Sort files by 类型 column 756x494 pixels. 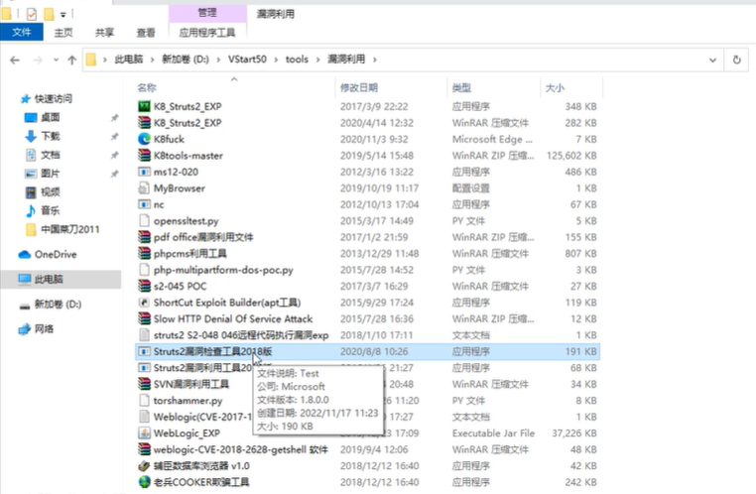pos(461,87)
